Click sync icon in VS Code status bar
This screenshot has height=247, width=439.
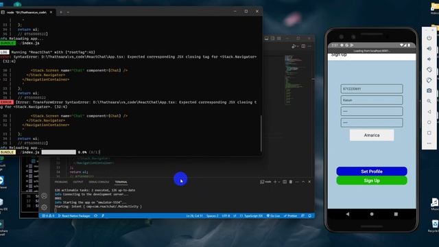point(96,216)
